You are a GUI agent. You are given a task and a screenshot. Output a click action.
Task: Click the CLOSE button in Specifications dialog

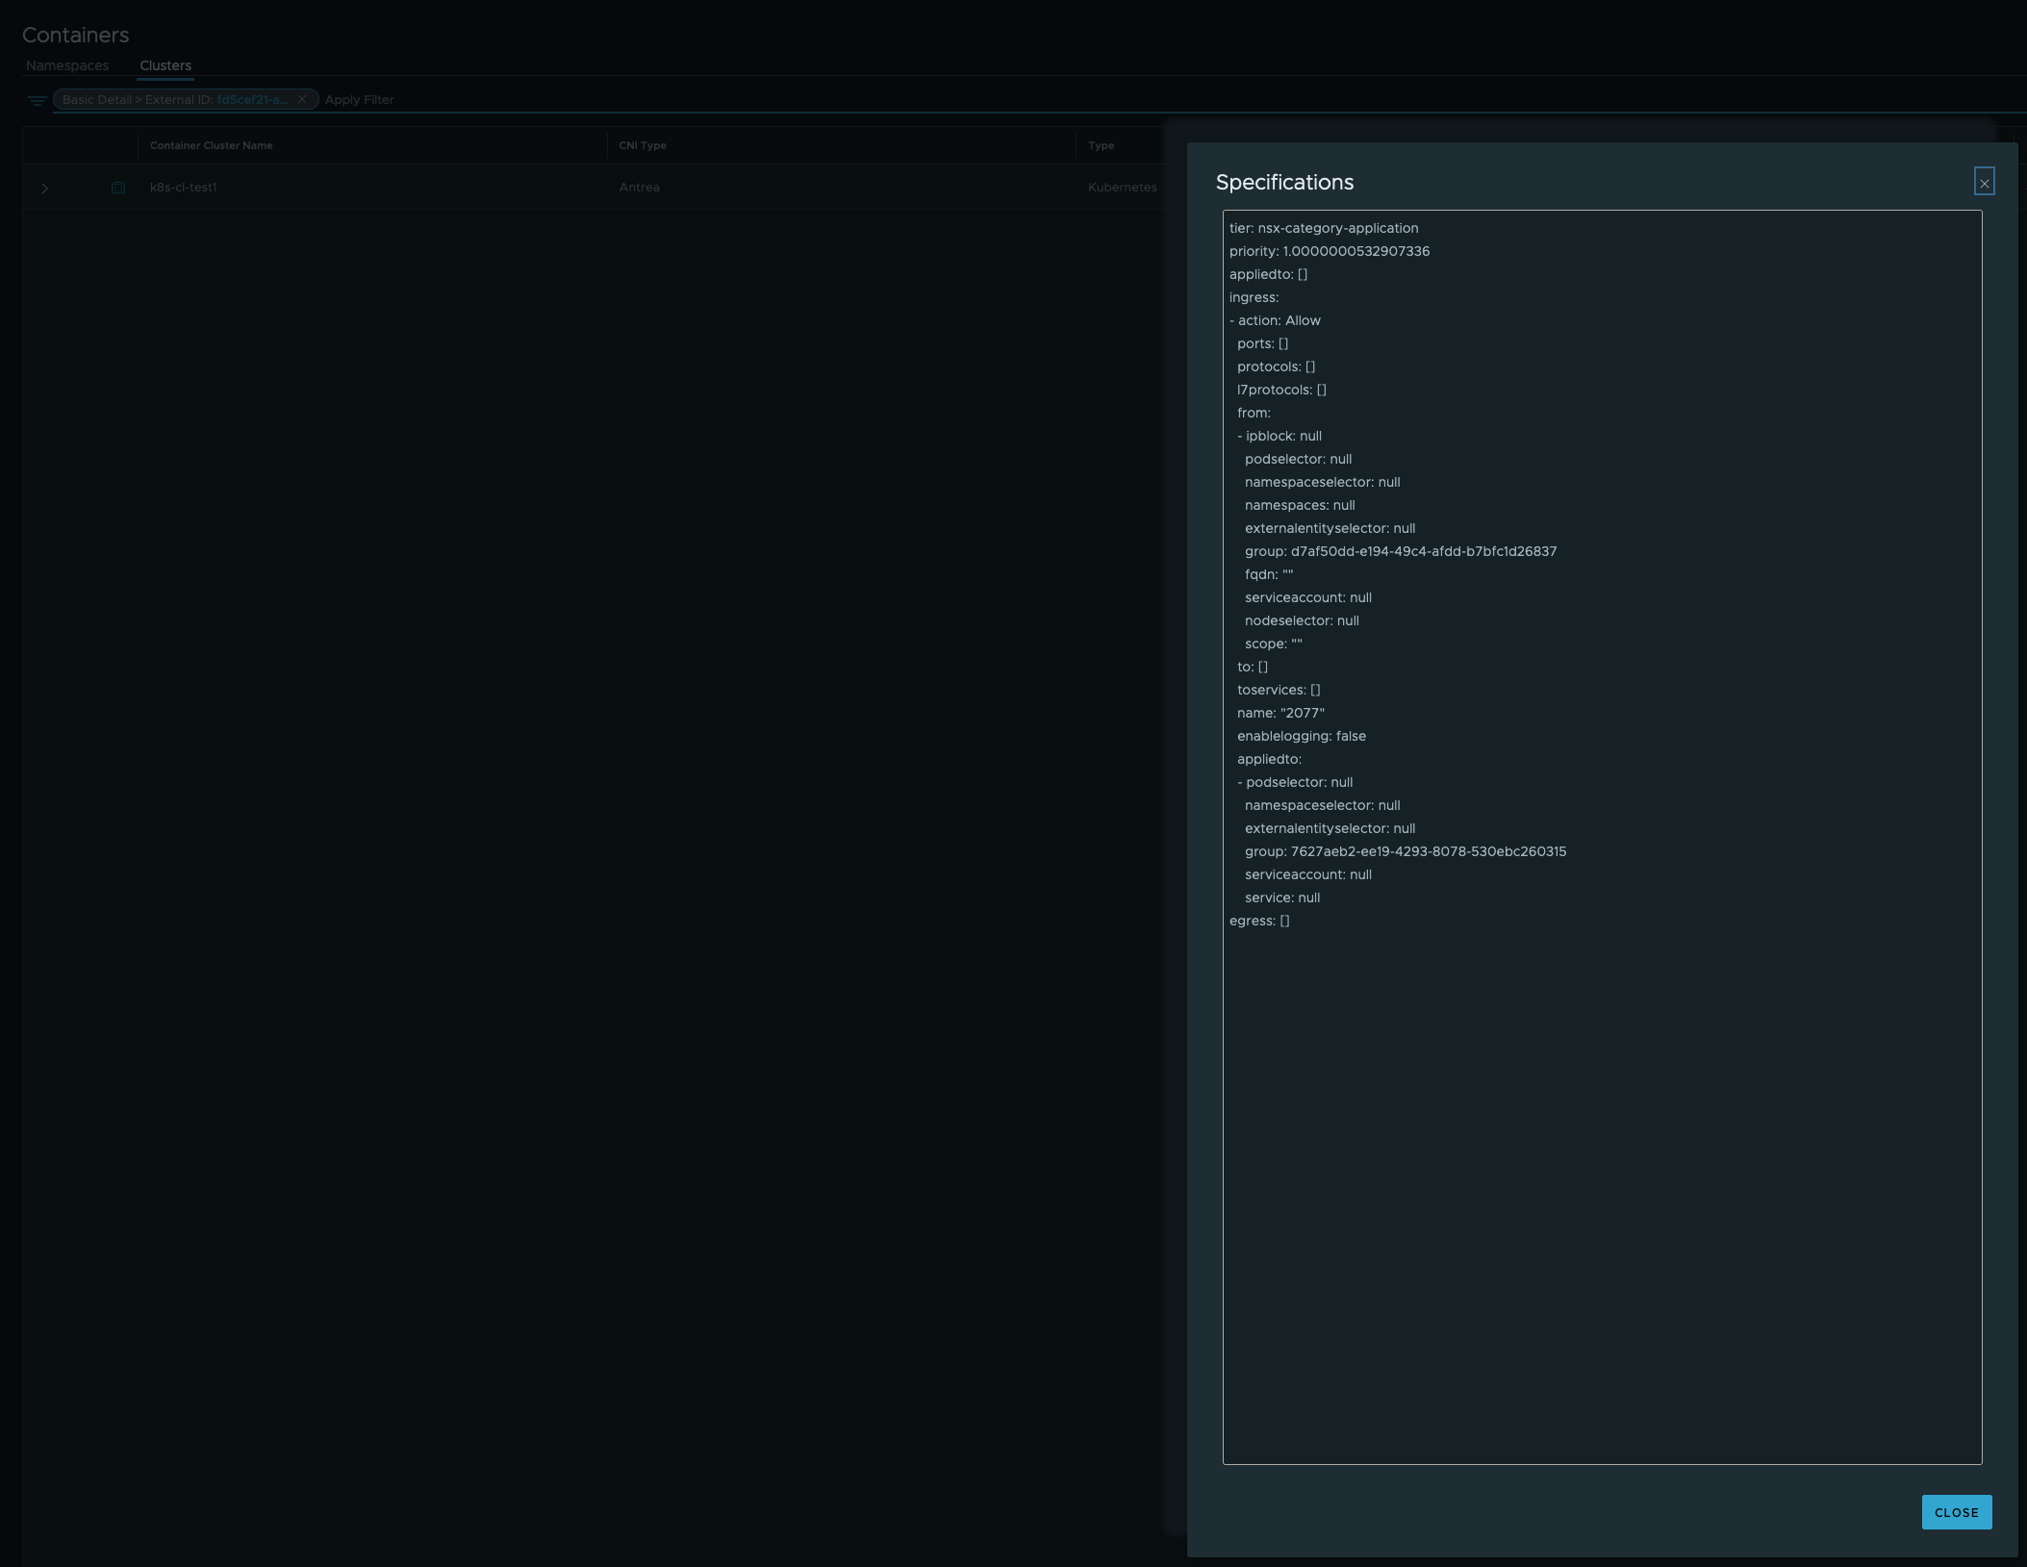(1956, 1512)
